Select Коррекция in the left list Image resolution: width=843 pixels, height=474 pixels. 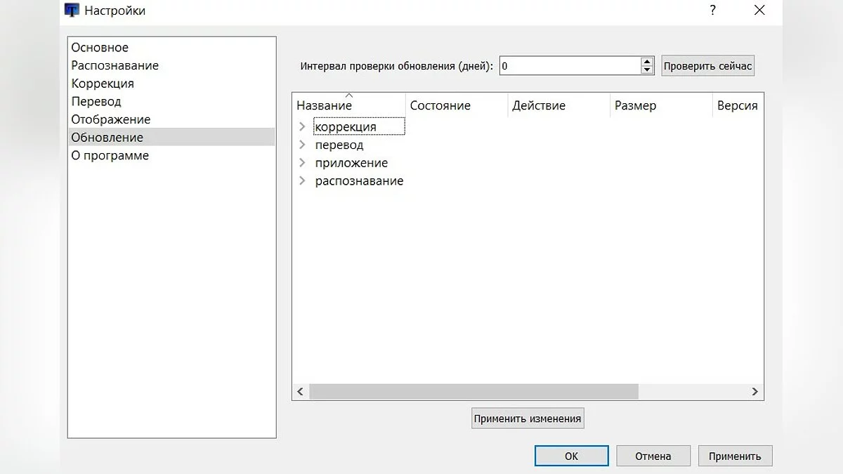pos(172,84)
